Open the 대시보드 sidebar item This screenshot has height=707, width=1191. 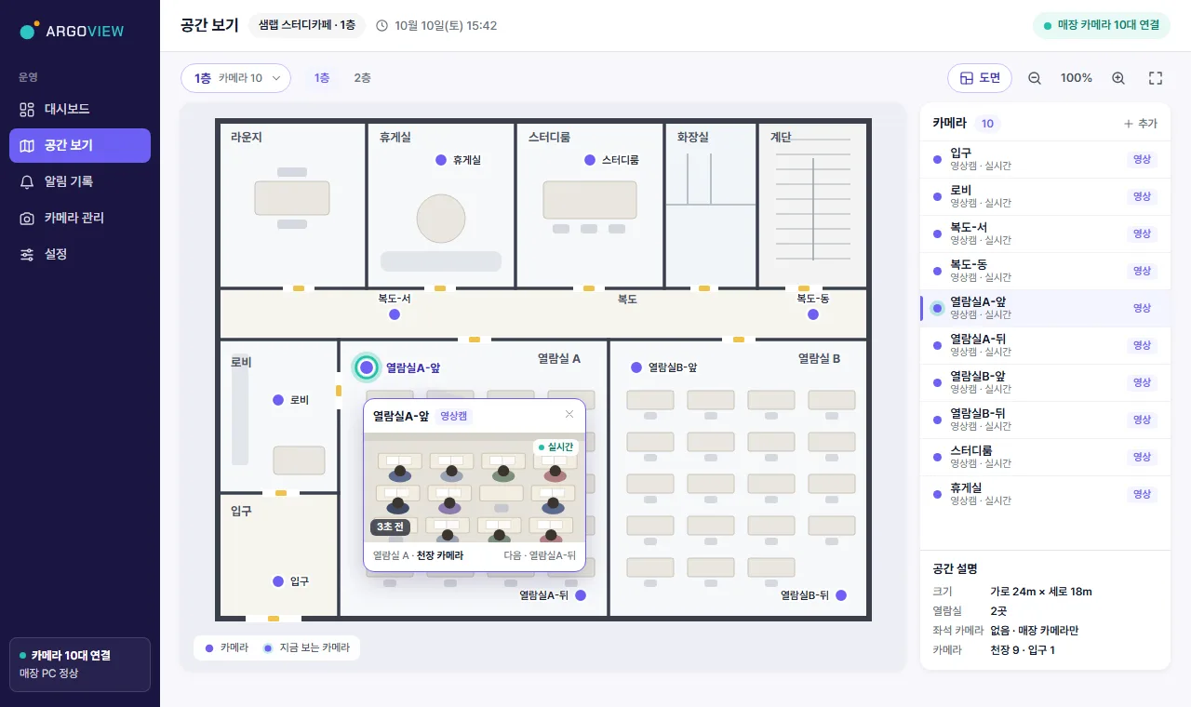(80, 110)
